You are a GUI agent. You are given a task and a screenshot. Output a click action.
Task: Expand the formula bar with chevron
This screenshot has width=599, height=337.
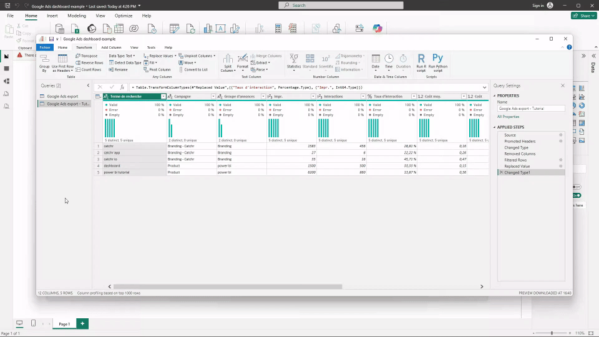coord(484,87)
